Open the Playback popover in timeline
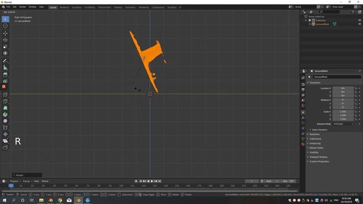 pos(15,181)
